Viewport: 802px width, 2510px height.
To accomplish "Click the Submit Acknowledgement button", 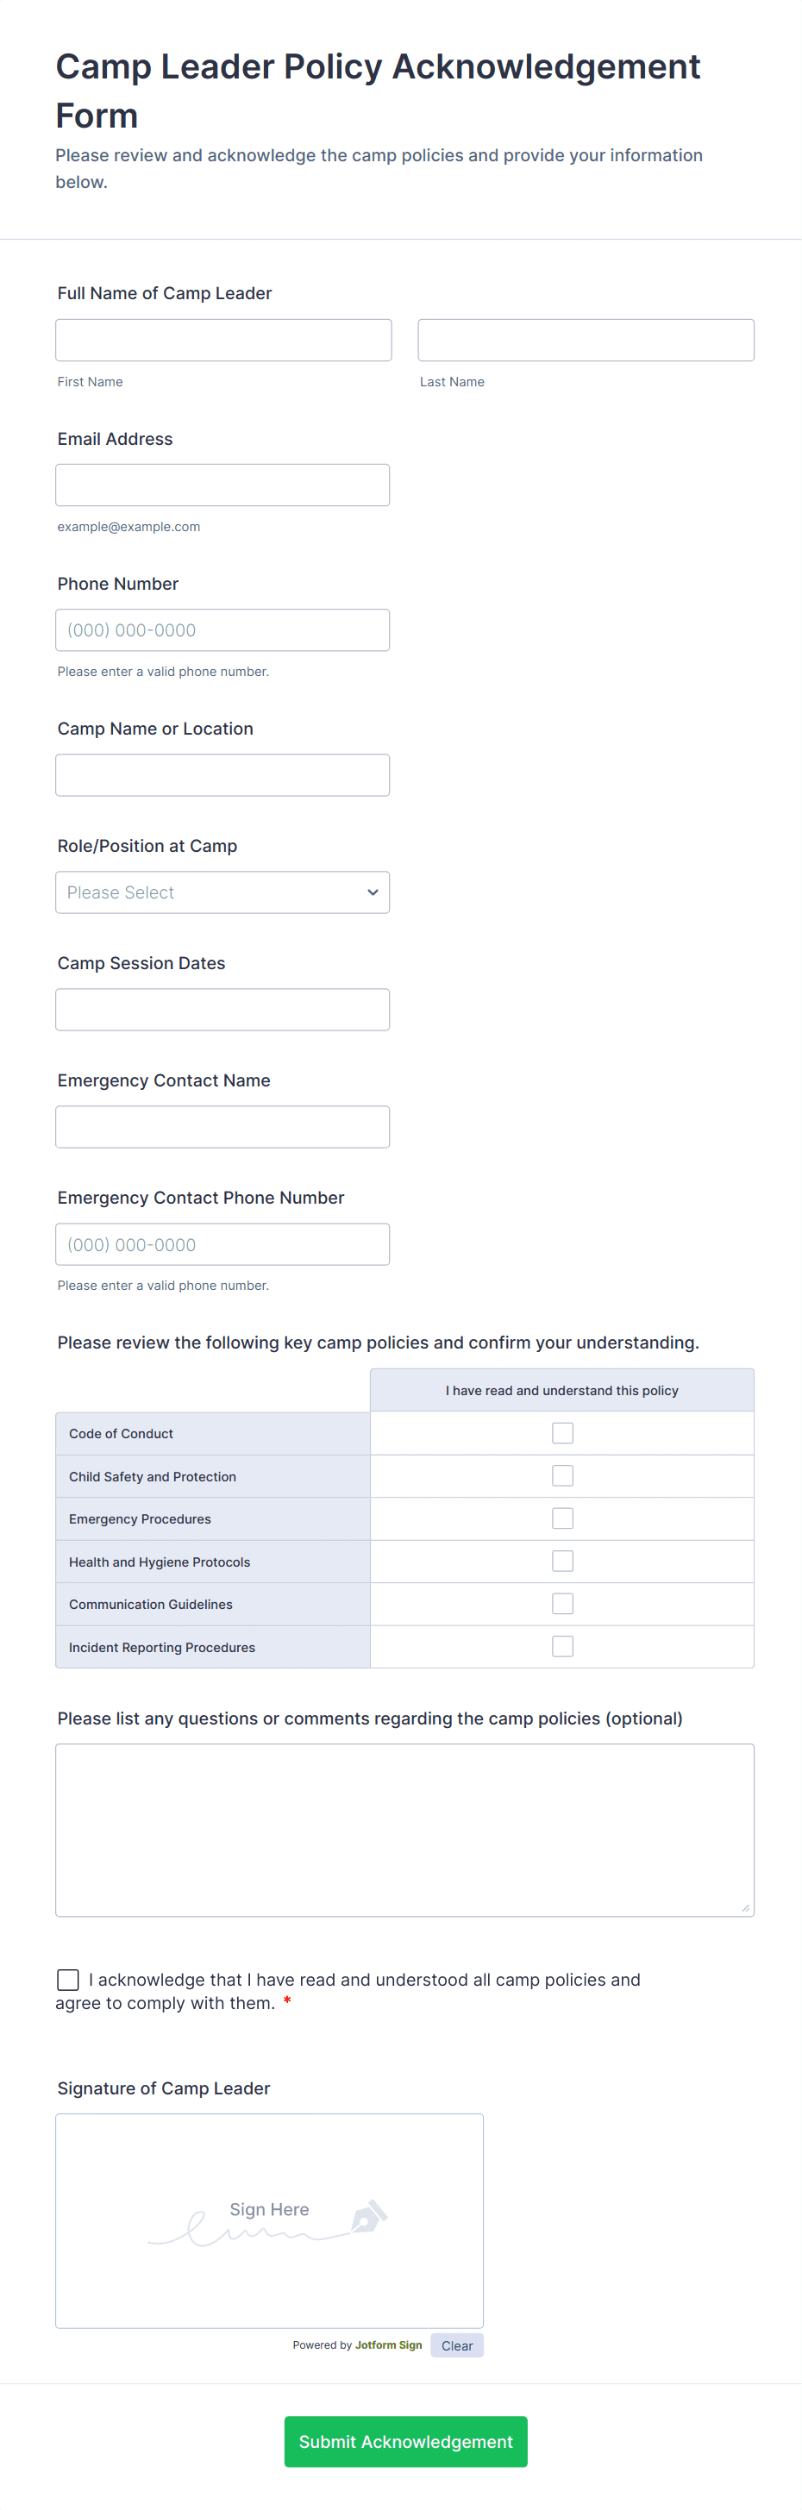I will pos(405,2441).
